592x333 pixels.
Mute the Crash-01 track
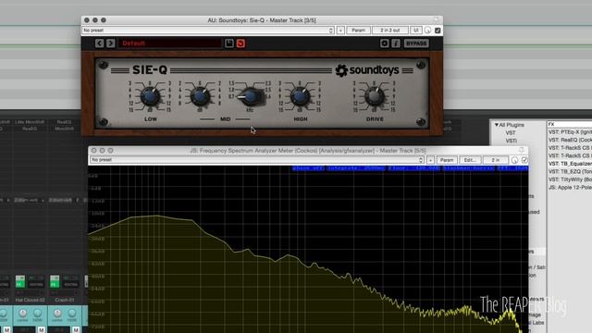tap(76, 330)
